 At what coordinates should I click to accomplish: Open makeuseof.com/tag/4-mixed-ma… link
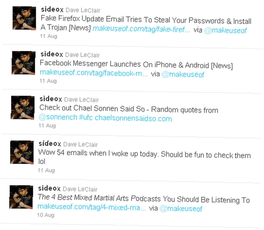[x=92, y=207]
